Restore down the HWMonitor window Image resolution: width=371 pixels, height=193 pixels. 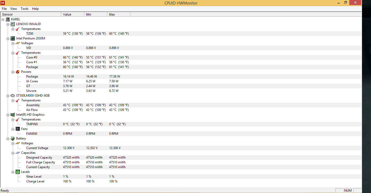[x=346, y=3]
